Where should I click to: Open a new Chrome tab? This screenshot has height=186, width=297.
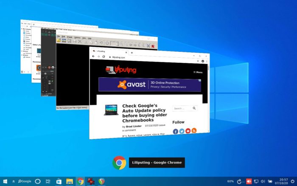coord(132,53)
